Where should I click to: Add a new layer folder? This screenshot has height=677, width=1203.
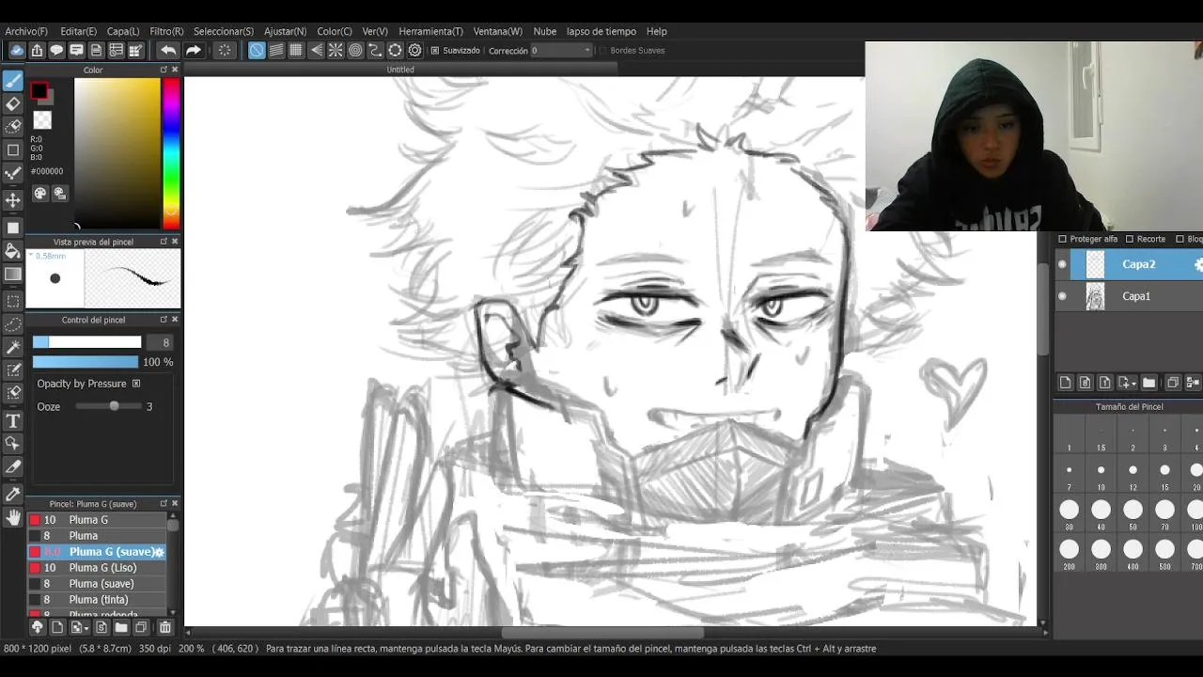(x=1148, y=383)
